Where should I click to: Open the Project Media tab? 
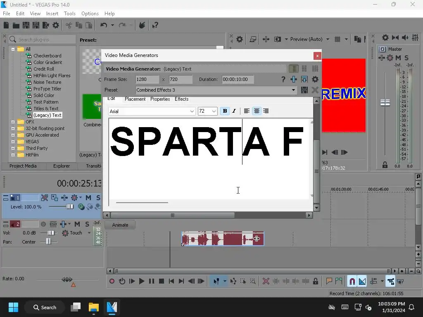[23, 166]
